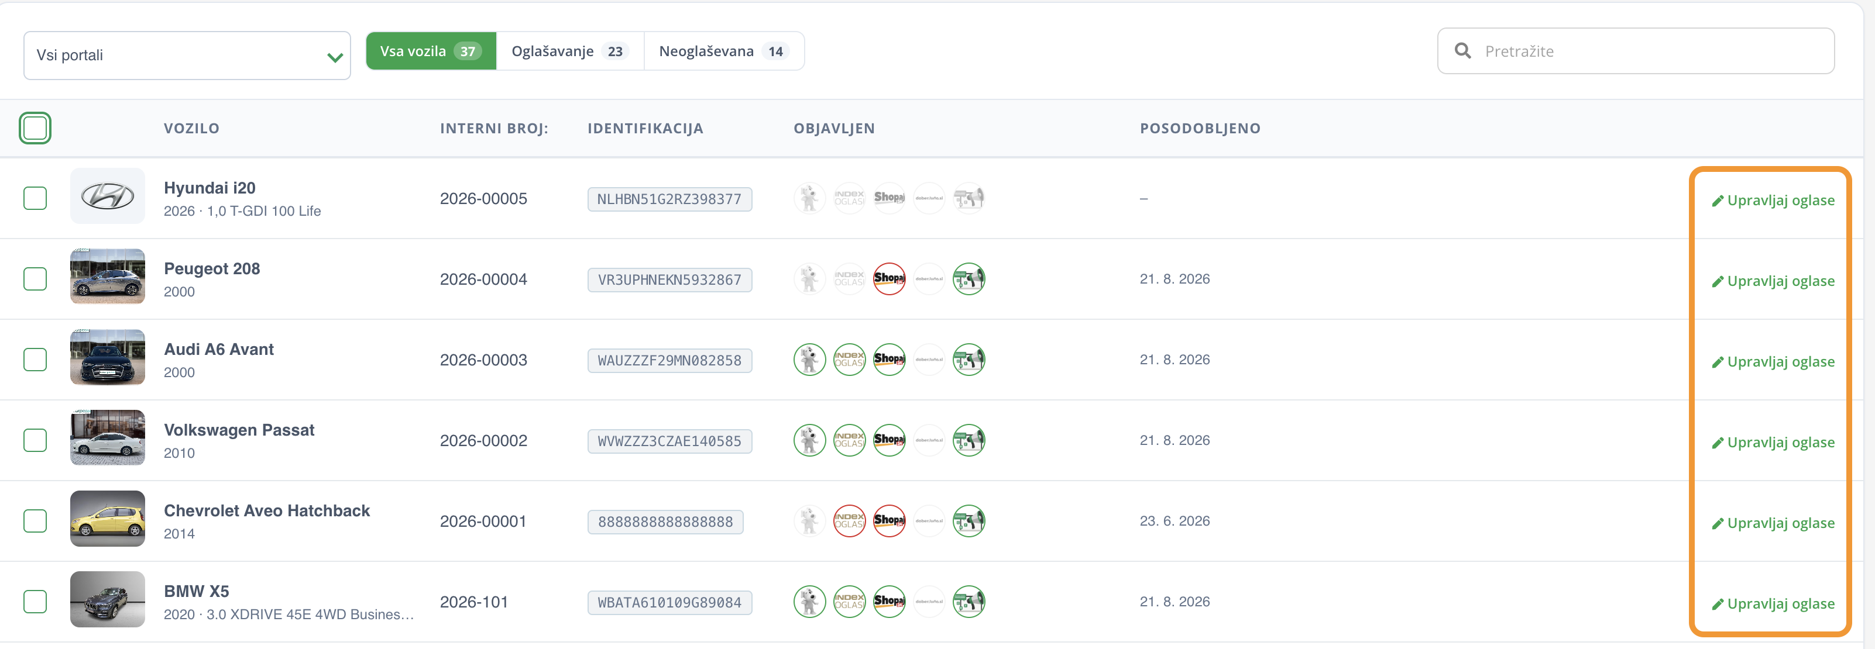Click VIN 'WVWZZZ3CZAE140585'
This screenshot has width=1875, height=649.
[669, 441]
